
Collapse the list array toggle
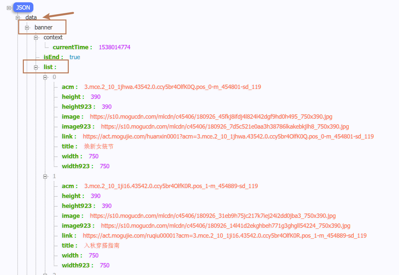point(36,67)
